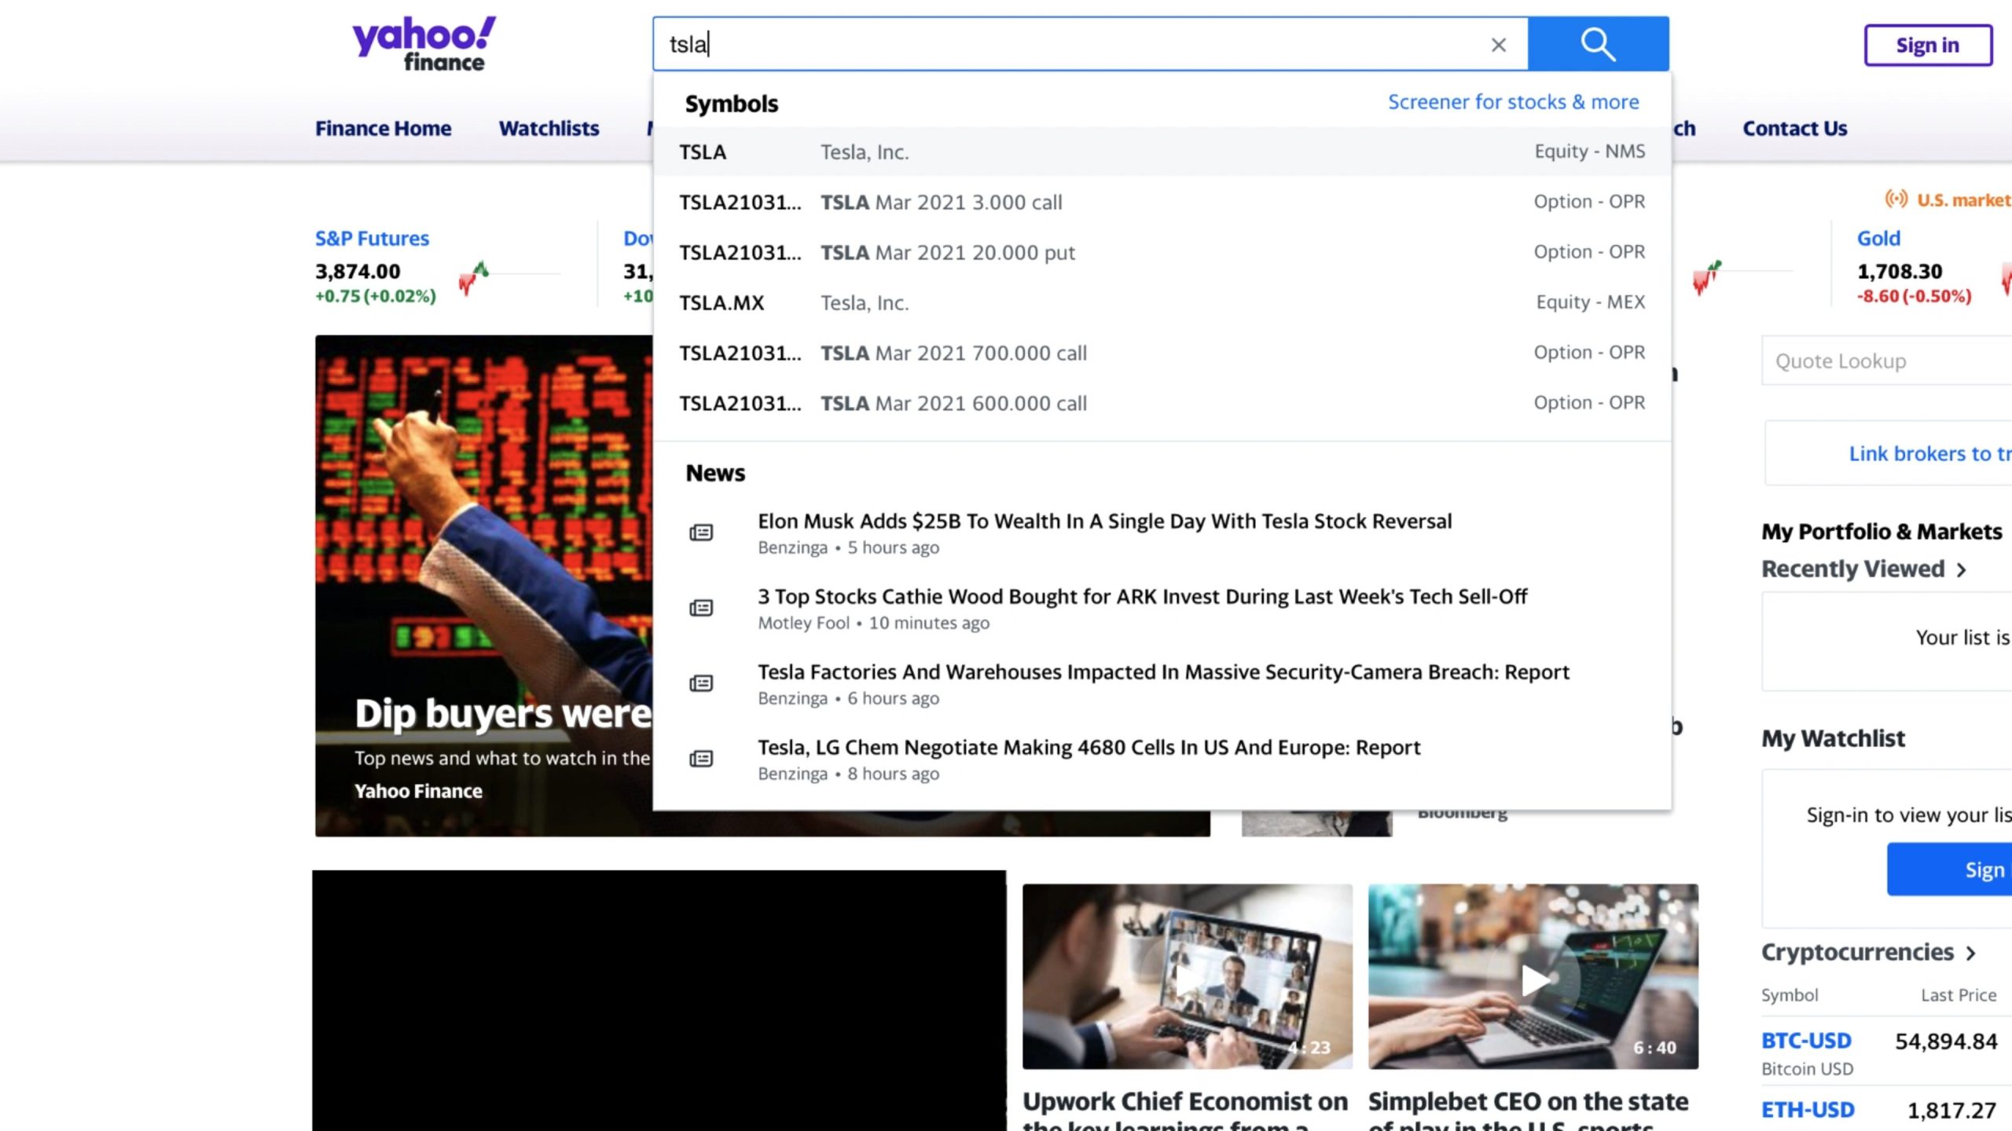
Task: Expand the Recently Viewed chevron
Action: tap(1962, 570)
